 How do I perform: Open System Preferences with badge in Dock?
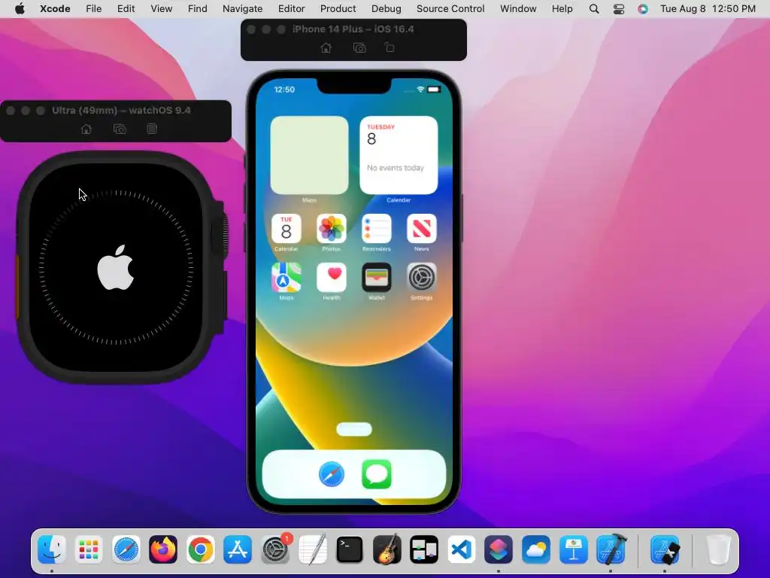pos(275,549)
